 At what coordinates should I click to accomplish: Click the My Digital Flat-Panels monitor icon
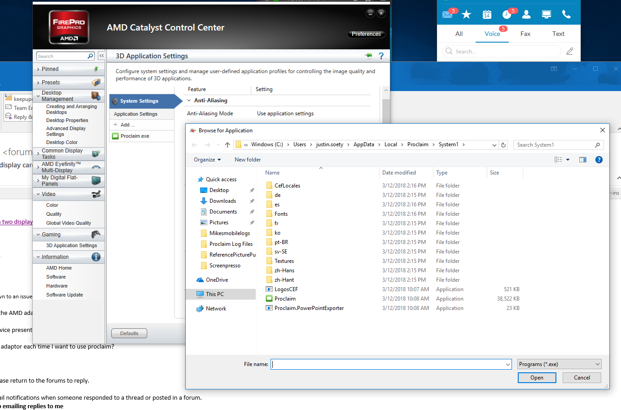(96, 180)
